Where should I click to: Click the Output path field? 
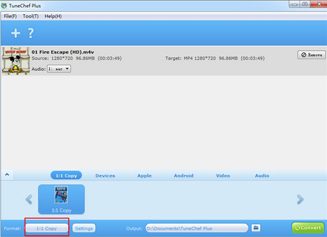[x=197, y=228]
